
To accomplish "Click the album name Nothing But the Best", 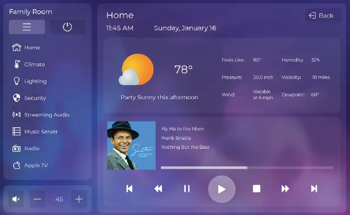I will tap(185, 147).
